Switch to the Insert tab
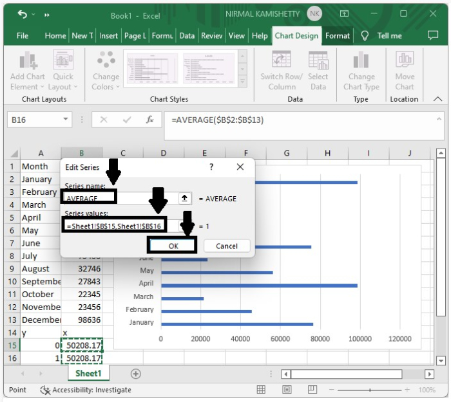 coord(108,35)
